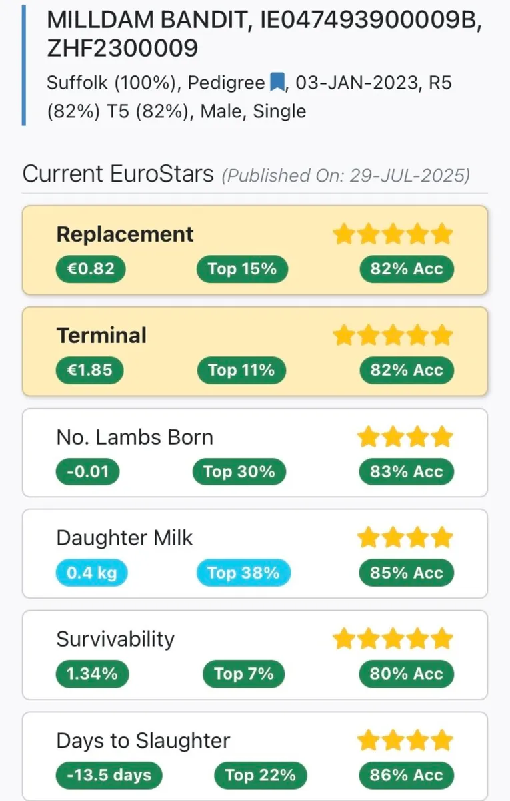Click the Survivability five-star rating

393,639
